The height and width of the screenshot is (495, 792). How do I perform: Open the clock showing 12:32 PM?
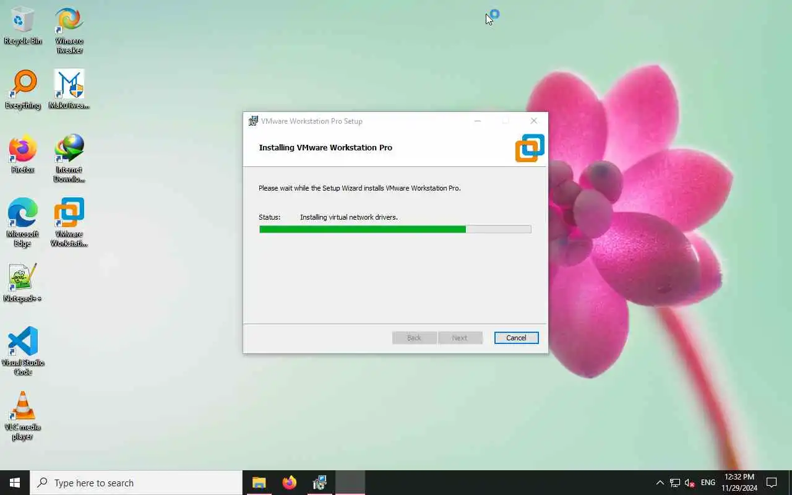739,483
